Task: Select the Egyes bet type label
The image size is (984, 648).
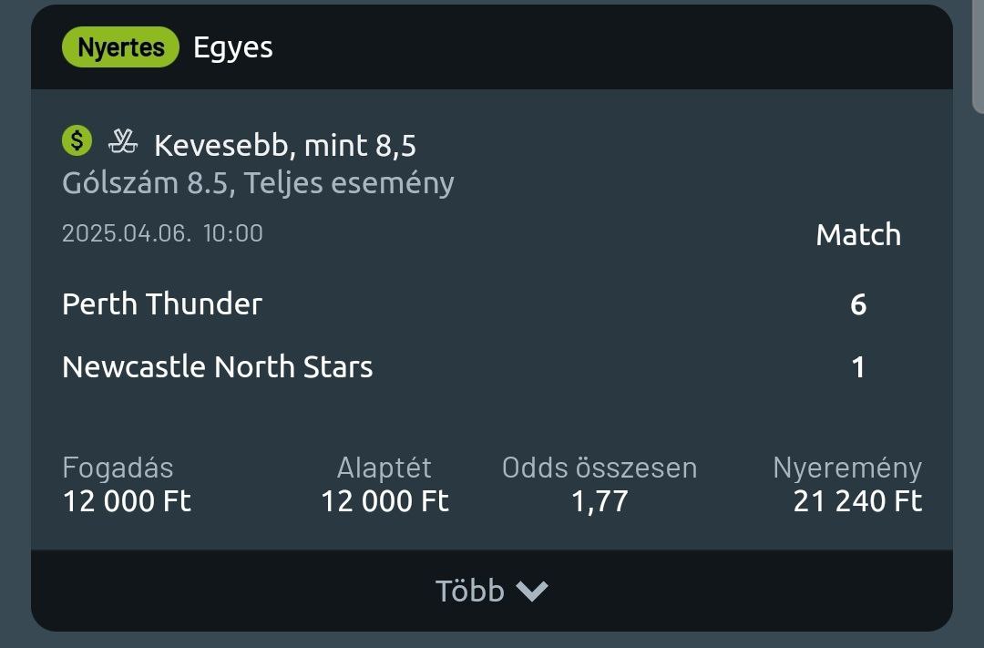Action: pyautogui.click(x=233, y=47)
